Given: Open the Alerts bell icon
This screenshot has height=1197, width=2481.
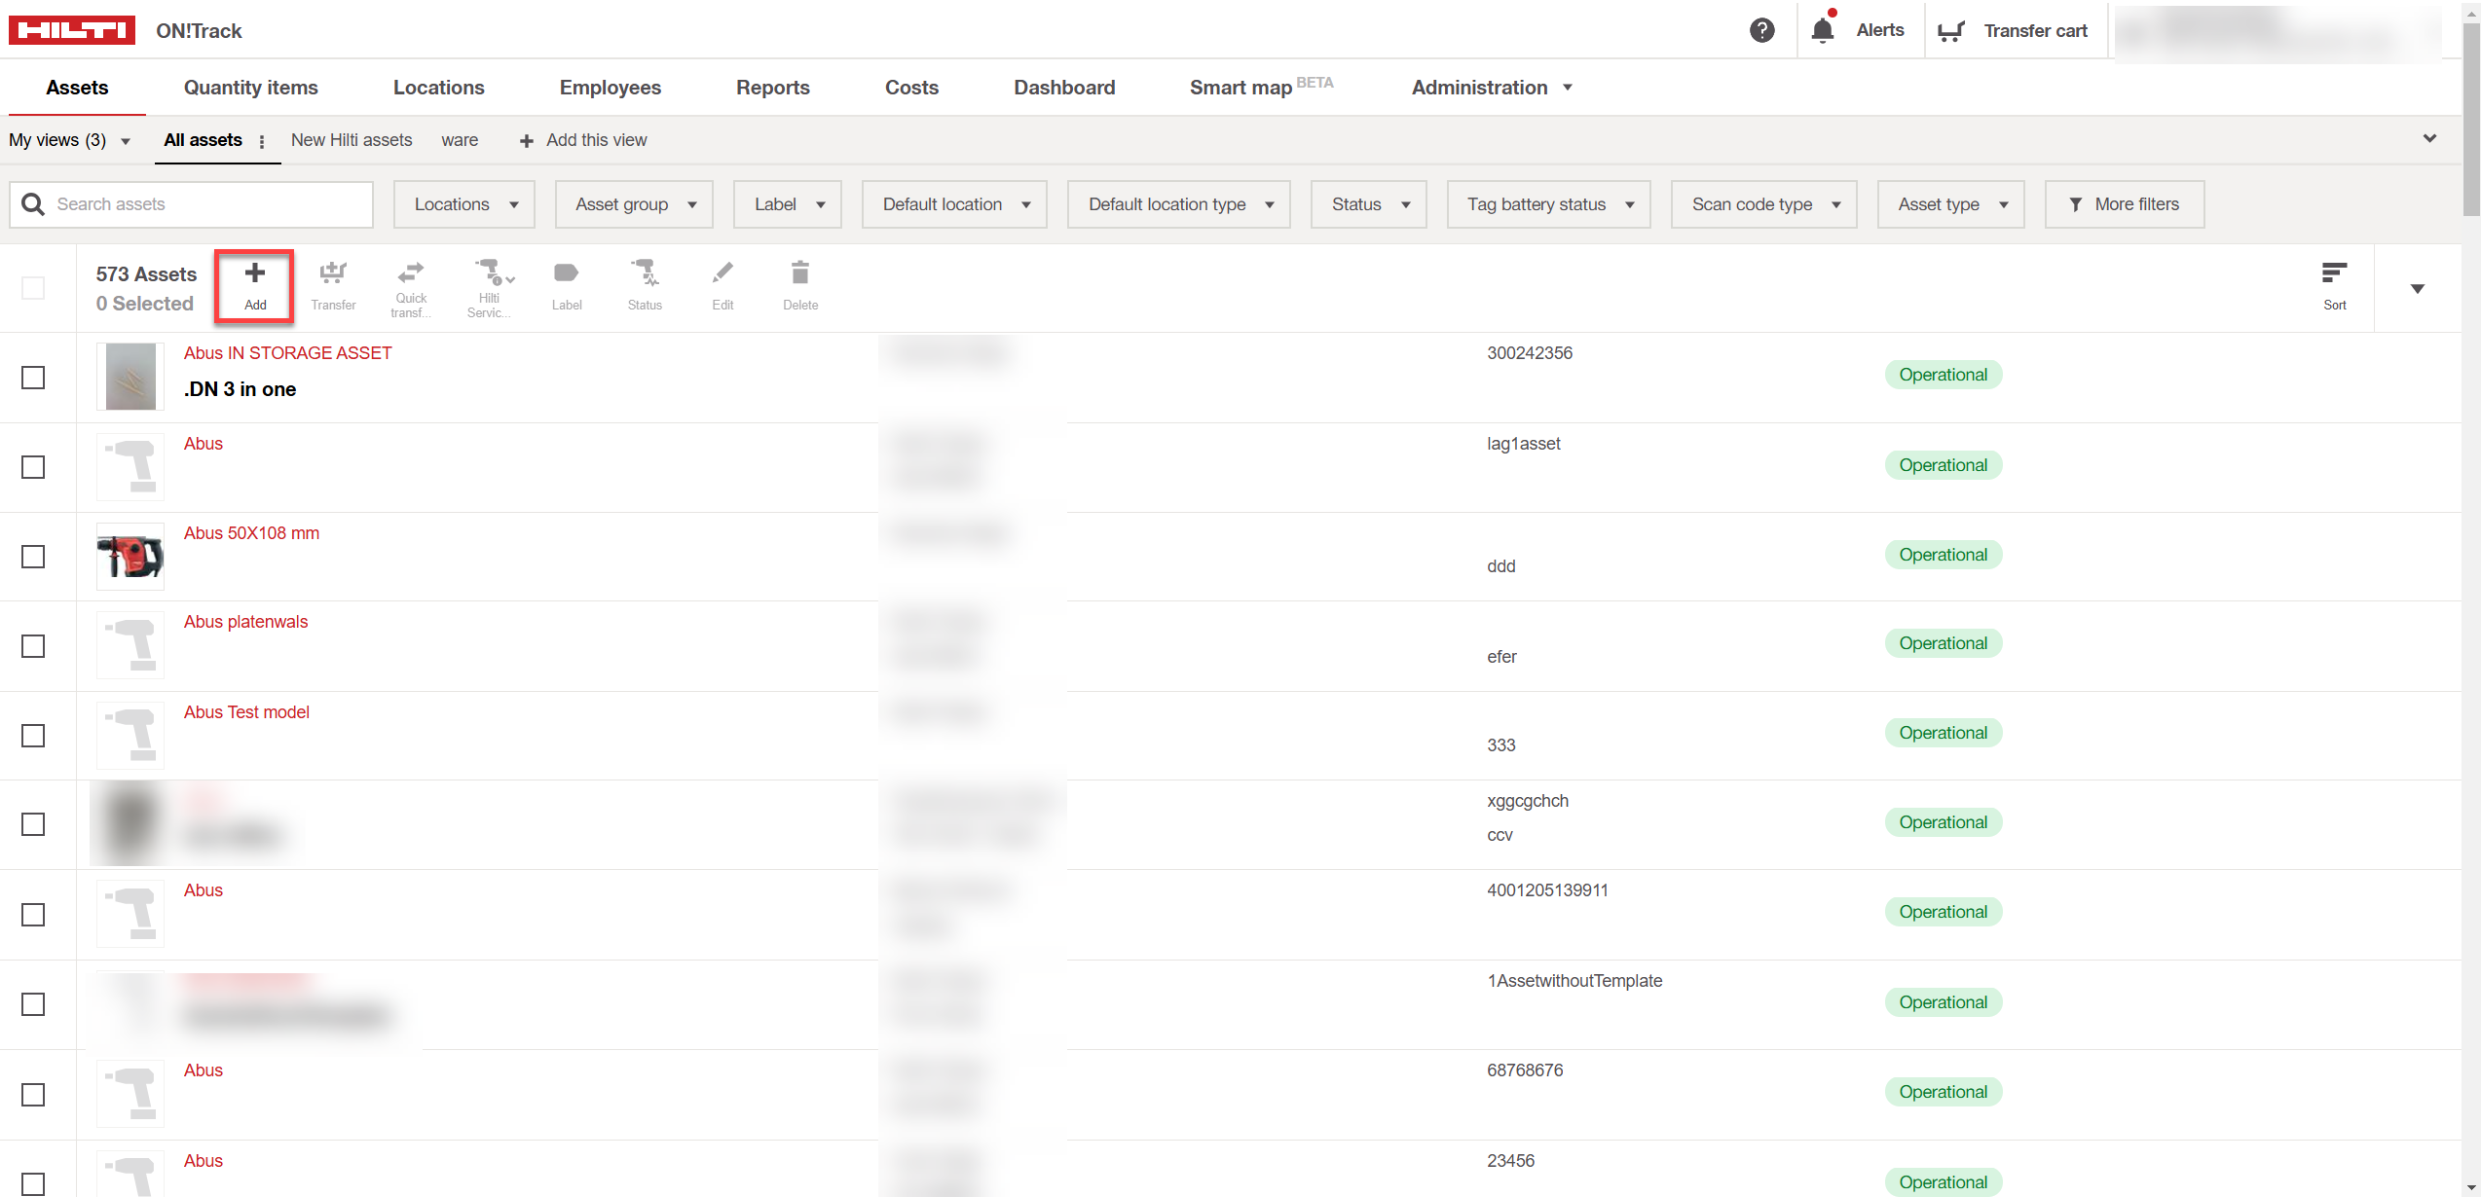Looking at the screenshot, I should click(1823, 29).
